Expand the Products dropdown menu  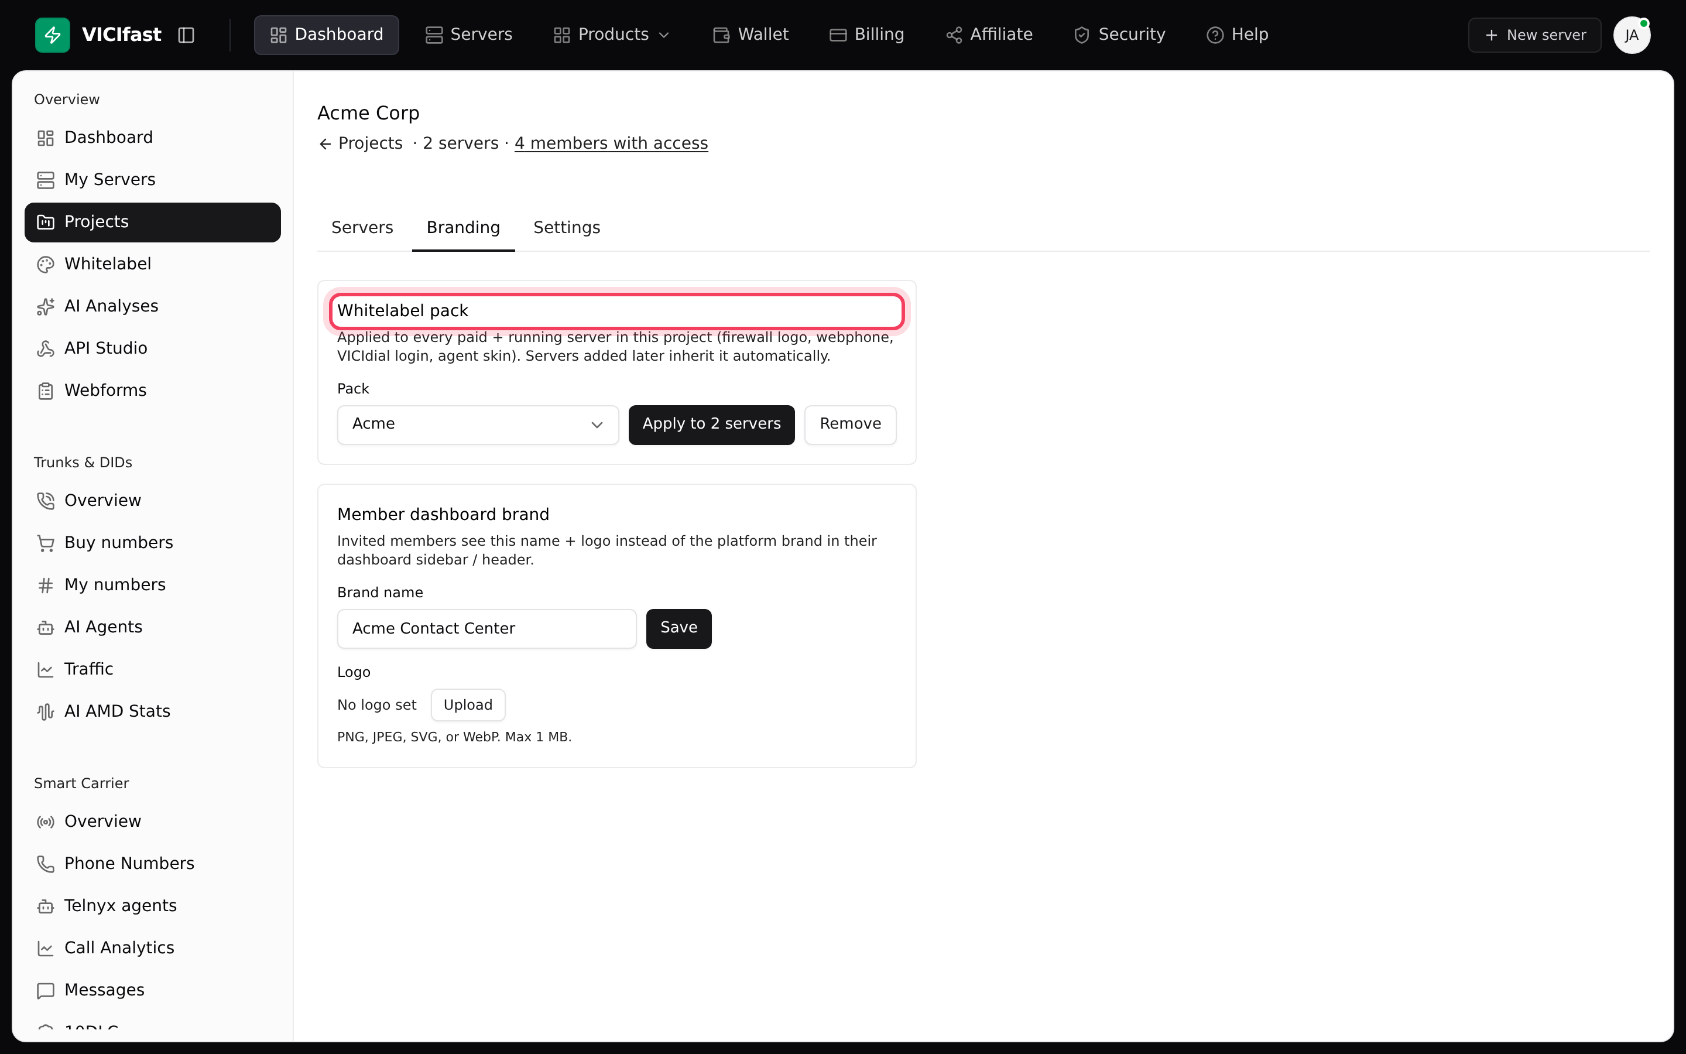(611, 35)
